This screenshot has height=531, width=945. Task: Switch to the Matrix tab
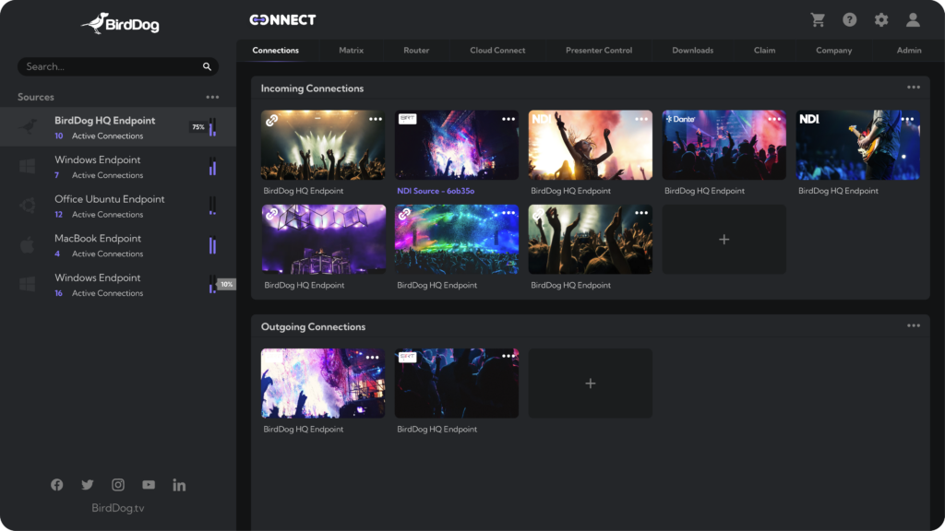click(x=351, y=51)
